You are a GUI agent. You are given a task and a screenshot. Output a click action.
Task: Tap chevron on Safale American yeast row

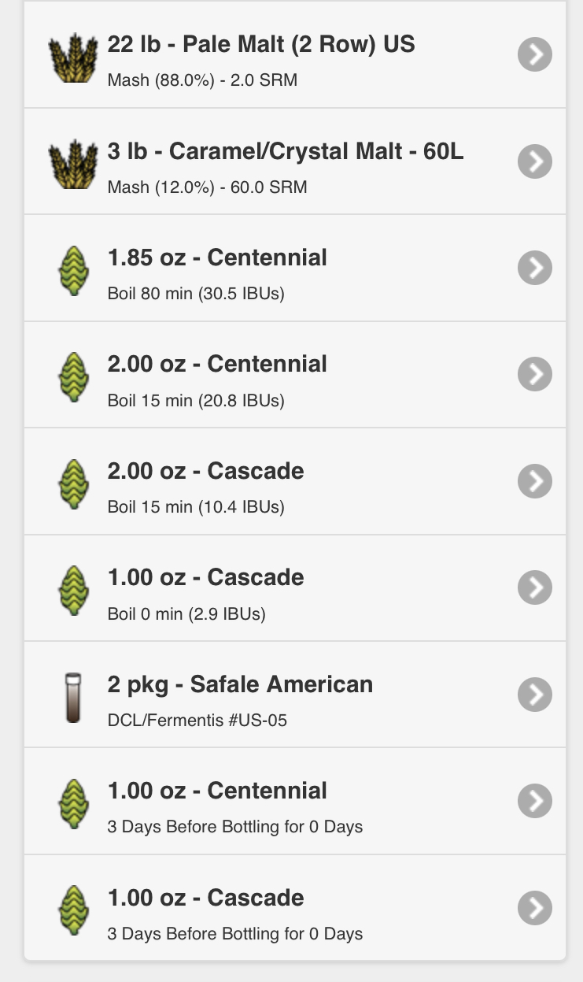click(535, 695)
